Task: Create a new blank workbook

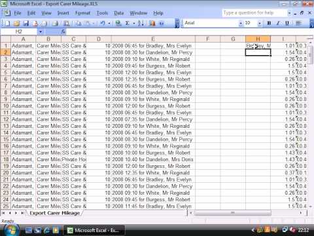Action: [x=7, y=23]
